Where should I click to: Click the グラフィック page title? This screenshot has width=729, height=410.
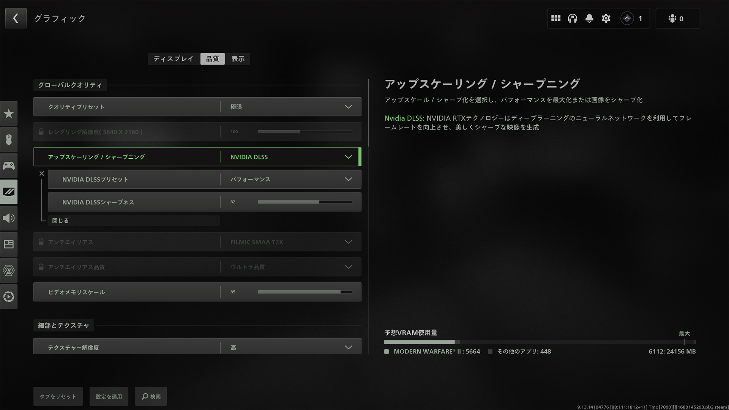coord(60,19)
